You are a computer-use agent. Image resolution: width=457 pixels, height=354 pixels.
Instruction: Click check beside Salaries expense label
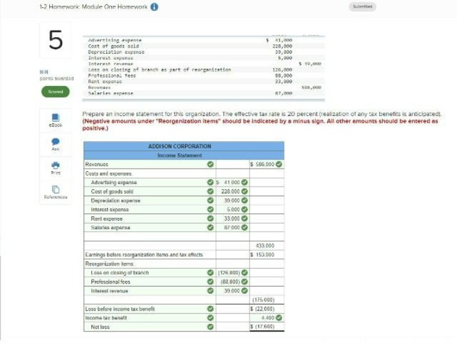point(210,227)
